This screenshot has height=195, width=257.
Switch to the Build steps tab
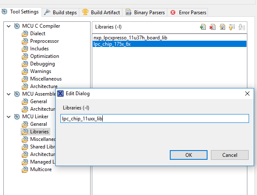click(x=60, y=13)
